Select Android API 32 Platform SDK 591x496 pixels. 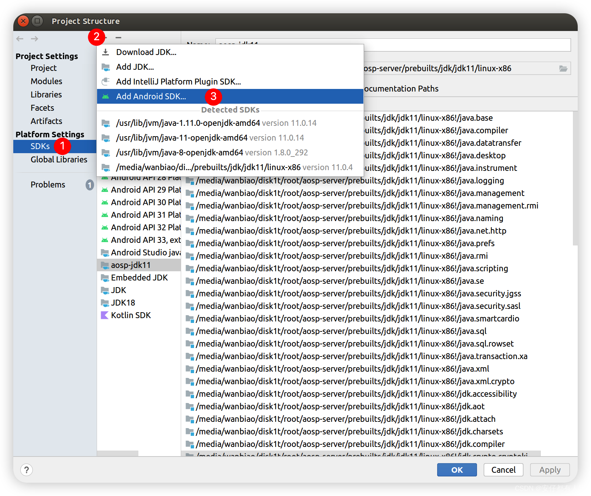click(139, 227)
